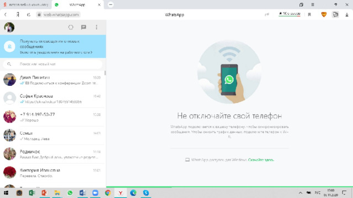Screen dimensions: 353x198
Task: Open the collections folder icon in toolbar
Action: (335, 15)
